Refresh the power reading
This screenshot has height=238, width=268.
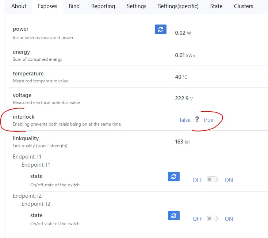[x=161, y=29]
